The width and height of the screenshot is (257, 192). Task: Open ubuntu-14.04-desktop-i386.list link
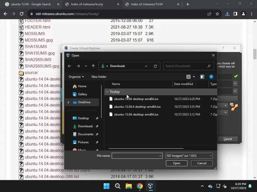[x=52, y=177]
